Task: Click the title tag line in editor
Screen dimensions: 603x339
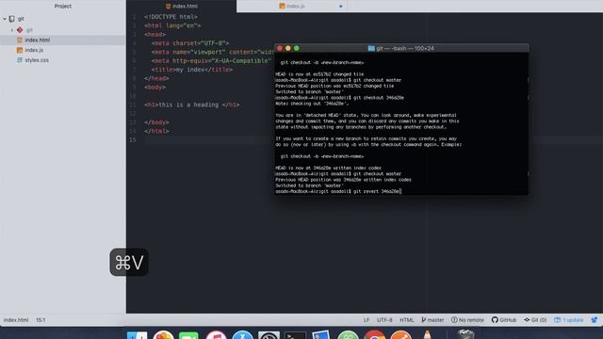Action: point(192,70)
